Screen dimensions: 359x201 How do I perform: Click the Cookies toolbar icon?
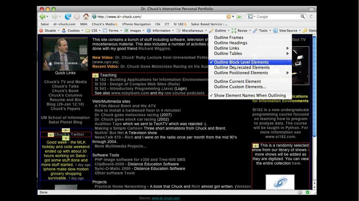[64, 30]
